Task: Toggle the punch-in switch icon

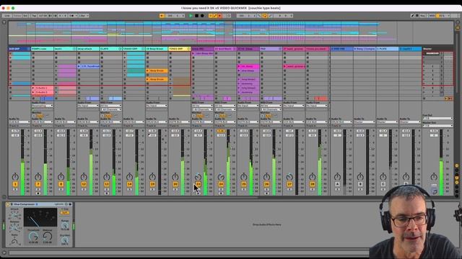Action: (259, 16)
